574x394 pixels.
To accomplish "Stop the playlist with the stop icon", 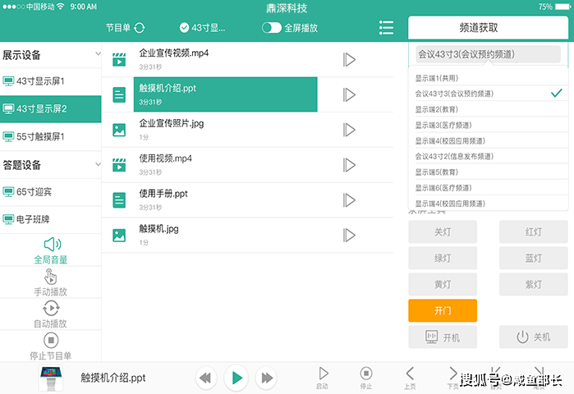I will click(x=51, y=340).
